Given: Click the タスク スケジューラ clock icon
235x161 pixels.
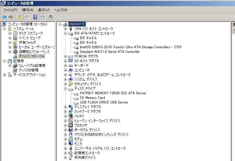Looking at the screenshot, I should click(15, 33).
